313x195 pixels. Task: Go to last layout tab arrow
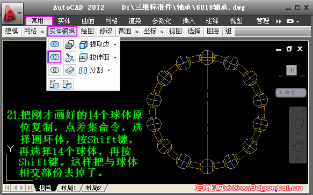tap(30, 187)
